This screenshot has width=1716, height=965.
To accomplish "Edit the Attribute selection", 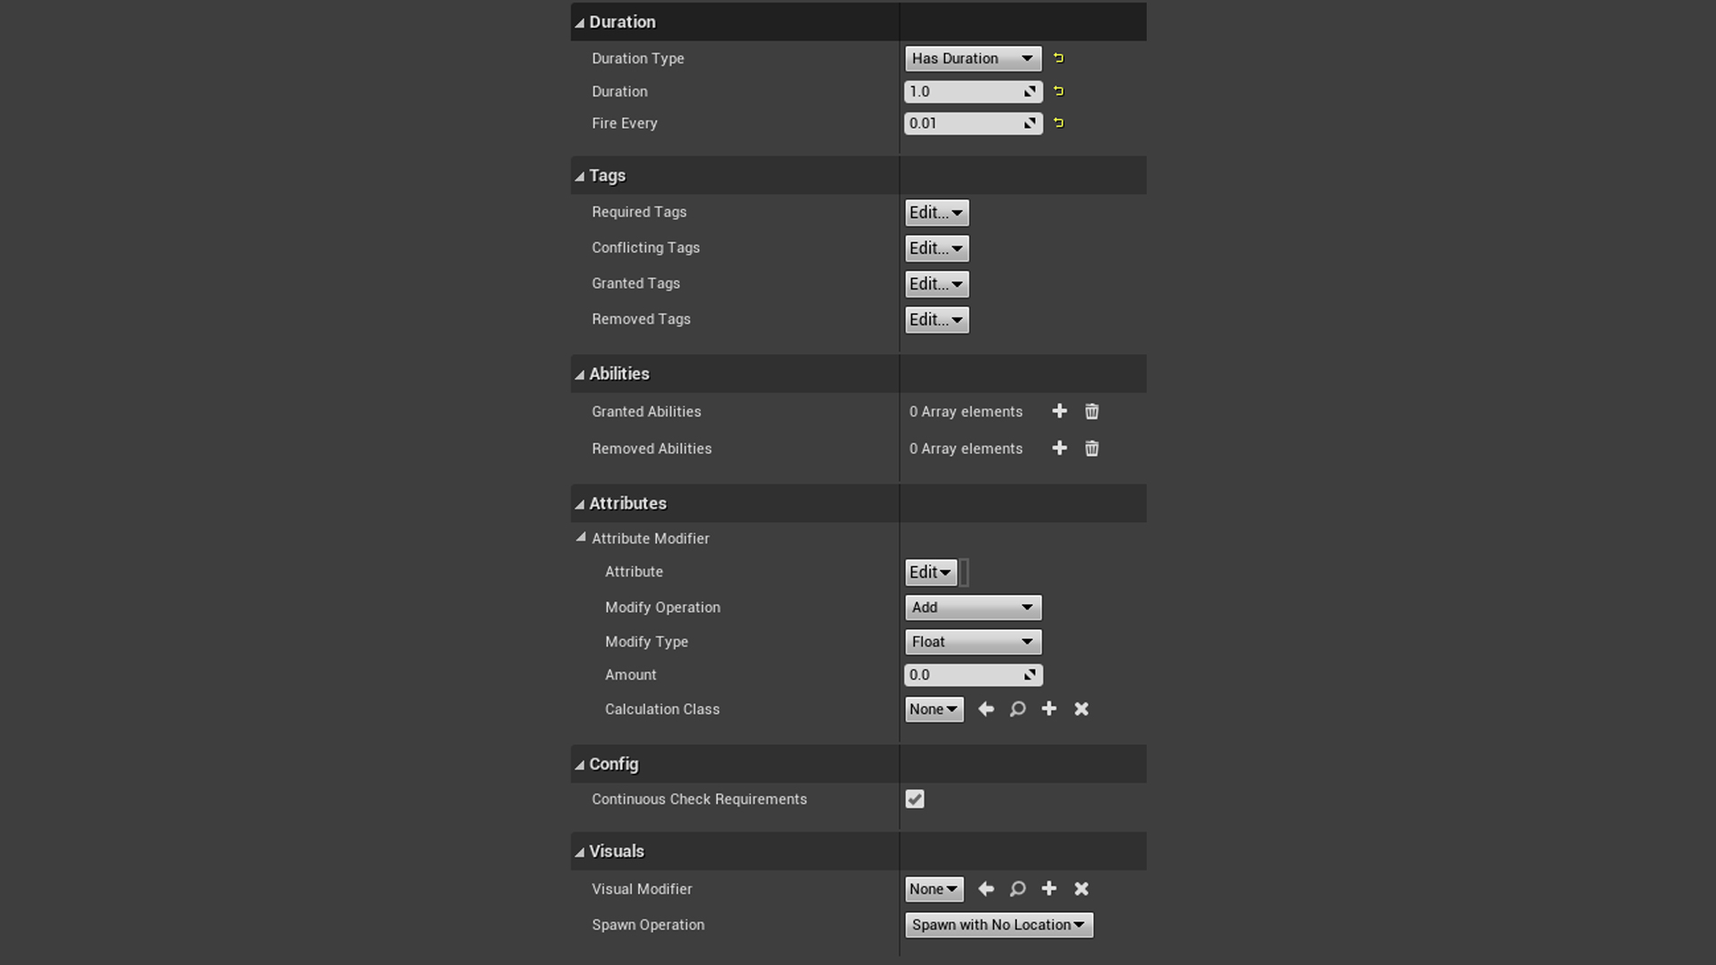I will 929,572.
